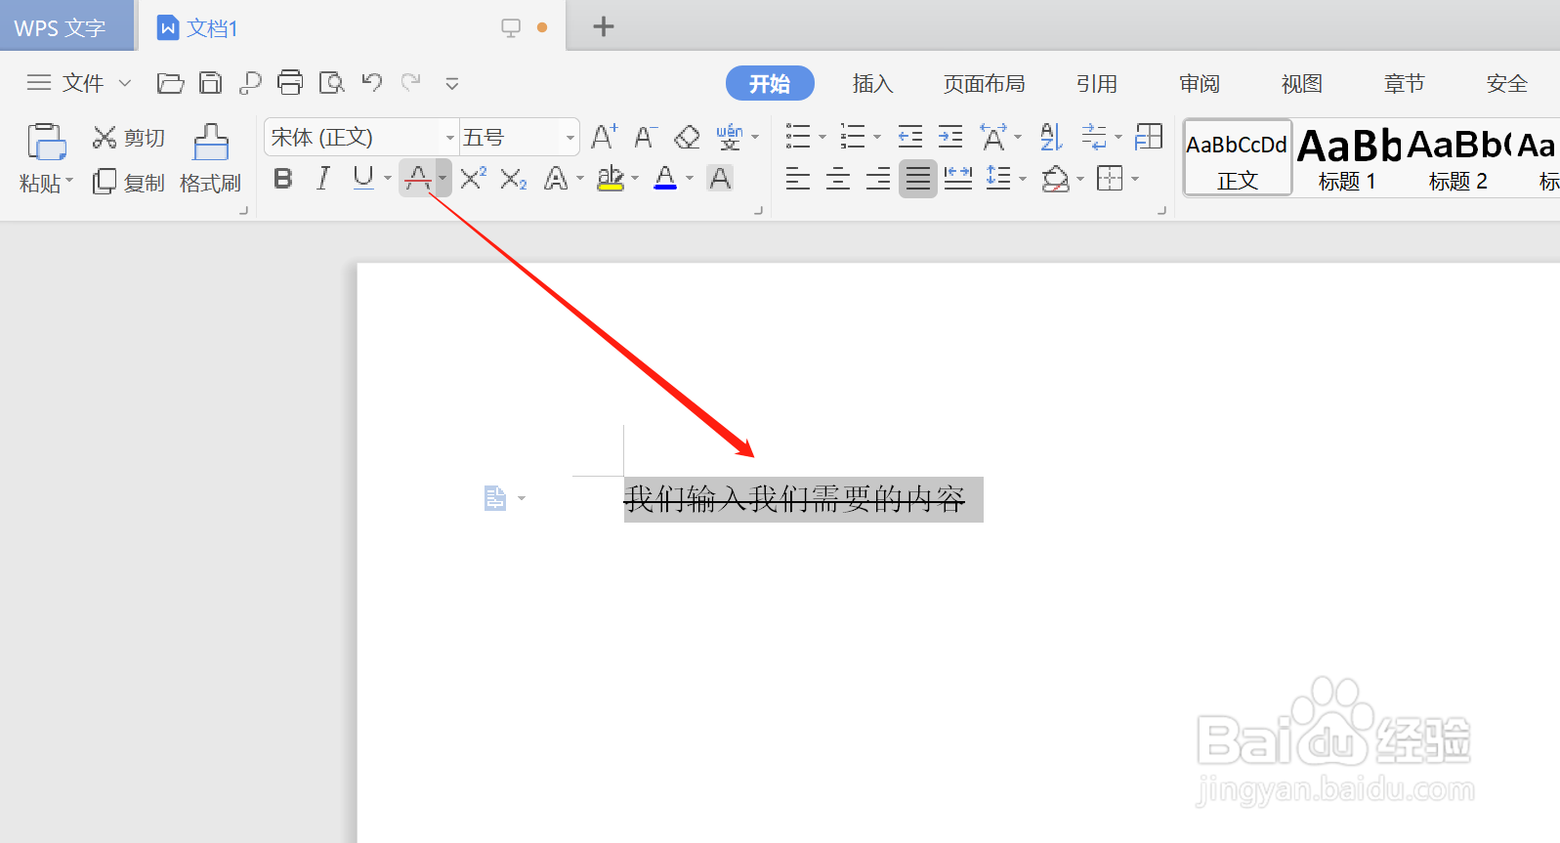This screenshot has width=1560, height=843.
Task: Select the 正文 style
Action: click(1238, 158)
